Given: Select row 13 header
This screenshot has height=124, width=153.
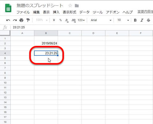Looking at the screenshot, I should tap(5, 97).
